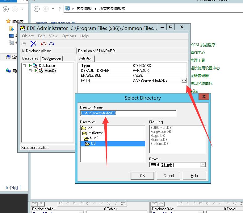This screenshot has width=243, height=213.
Task: Select the HeroDB database alias
Action: (x=50, y=71)
